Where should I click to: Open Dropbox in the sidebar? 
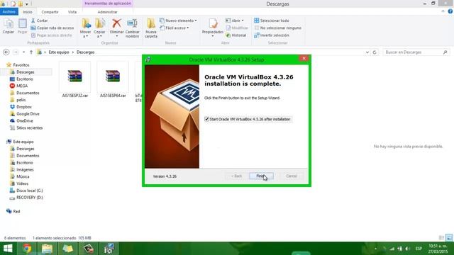pyautogui.click(x=23, y=107)
